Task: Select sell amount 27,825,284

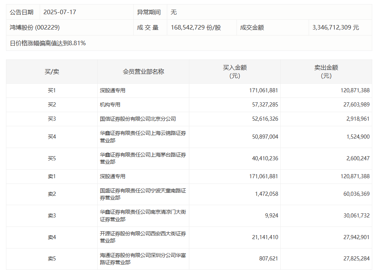Action: (356, 259)
